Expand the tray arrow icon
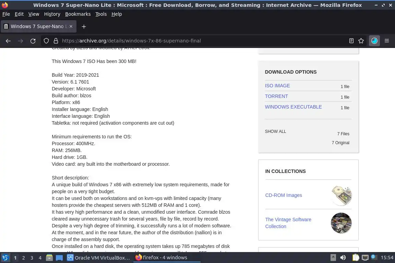Image resolution: width=395 pixels, height=263 pixels. pos(333,258)
